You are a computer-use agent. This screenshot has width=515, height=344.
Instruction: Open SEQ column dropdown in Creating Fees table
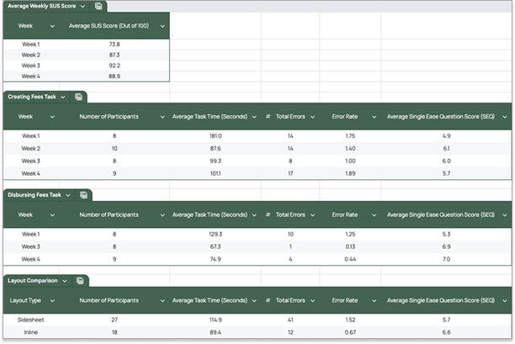pos(505,117)
